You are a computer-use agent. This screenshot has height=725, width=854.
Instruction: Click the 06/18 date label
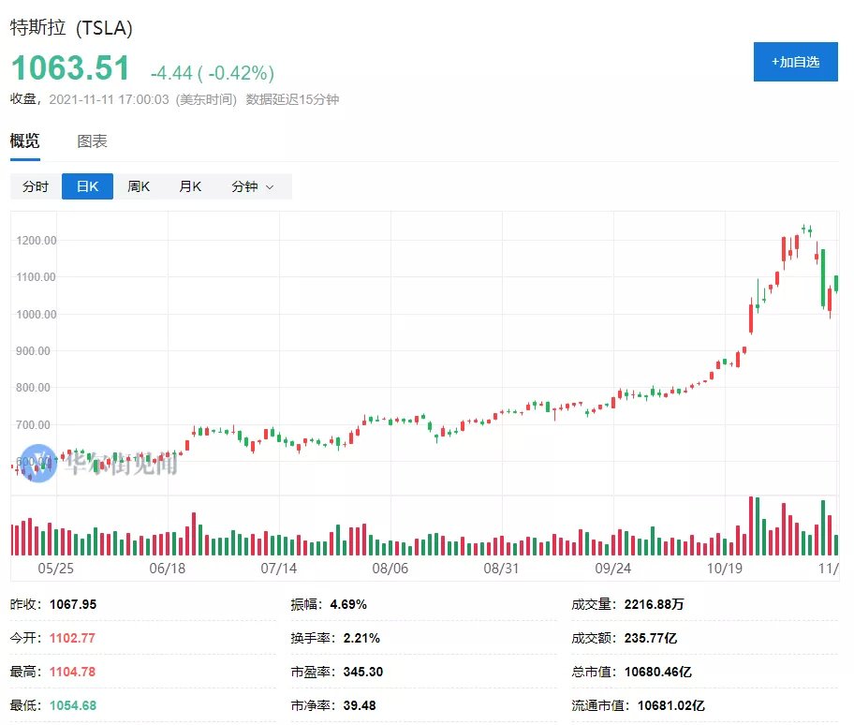coord(168,569)
